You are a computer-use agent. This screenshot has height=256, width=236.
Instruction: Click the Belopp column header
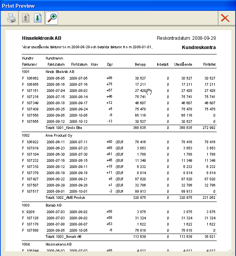coord(140,64)
